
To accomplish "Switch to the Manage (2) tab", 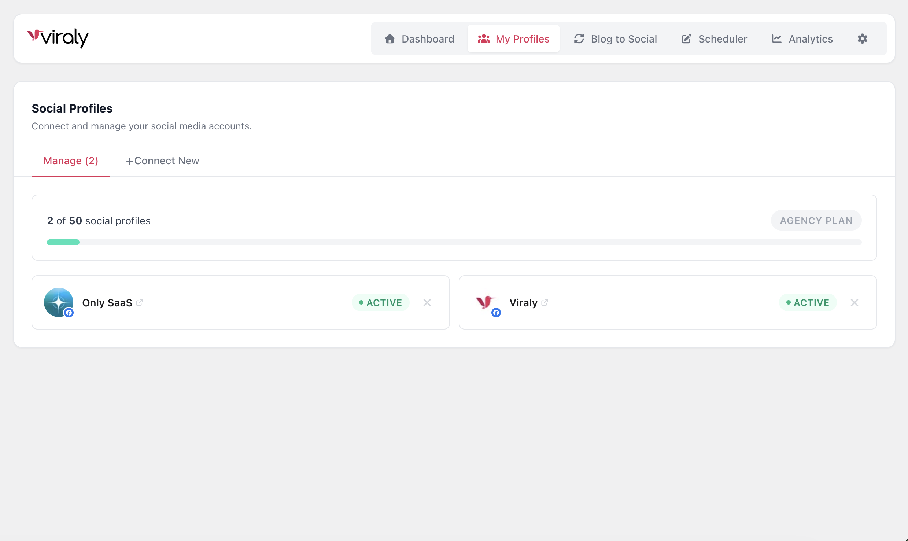I will tap(71, 161).
